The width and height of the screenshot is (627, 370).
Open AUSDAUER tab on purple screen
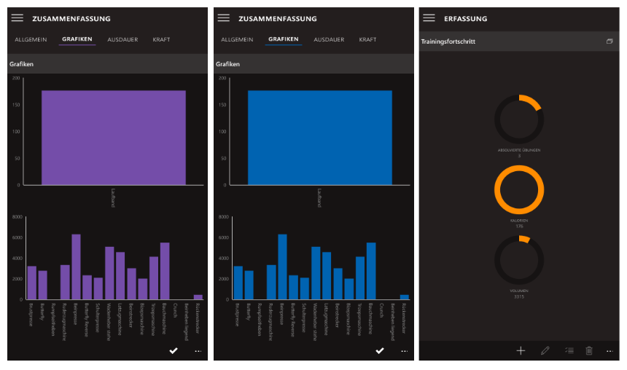122,39
